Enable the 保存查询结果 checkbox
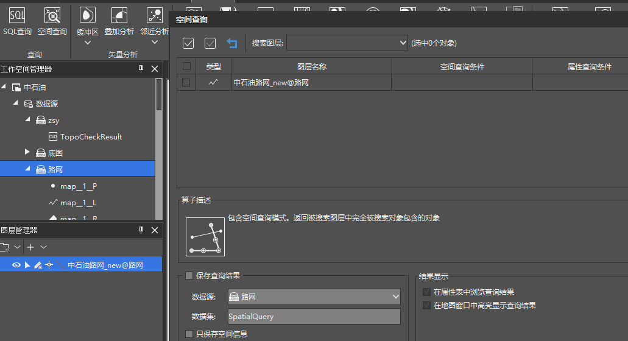This screenshot has width=628, height=341. [x=189, y=275]
